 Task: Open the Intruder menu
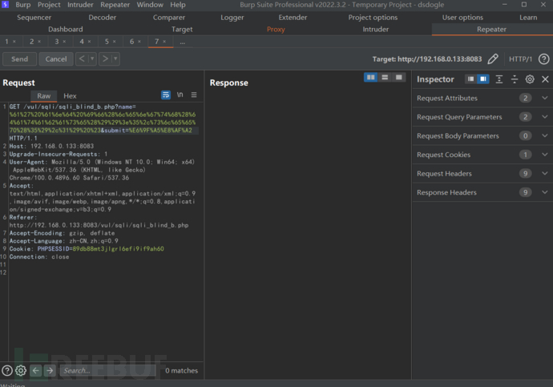click(x=80, y=5)
